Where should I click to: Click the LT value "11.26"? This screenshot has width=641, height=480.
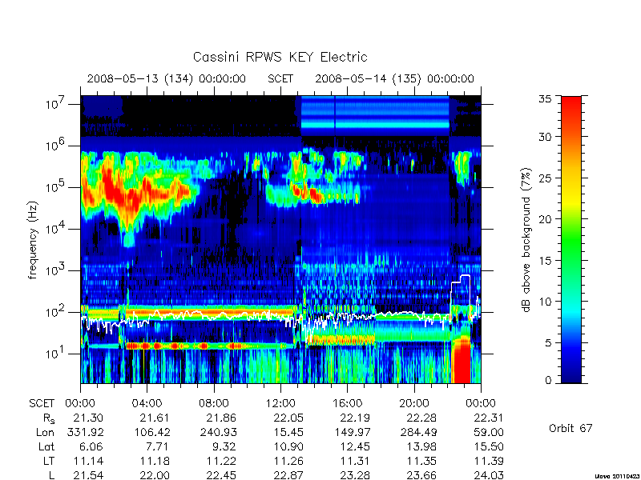(288, 462)
